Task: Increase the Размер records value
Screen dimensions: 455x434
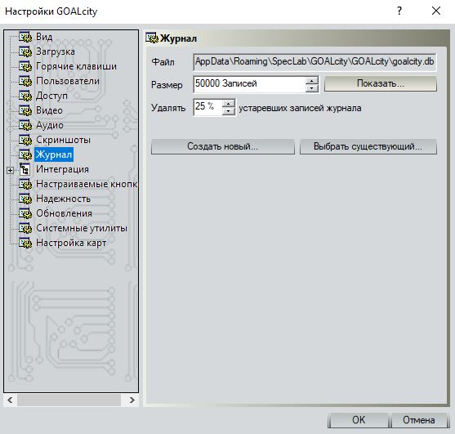Action: tap(312, 81)
